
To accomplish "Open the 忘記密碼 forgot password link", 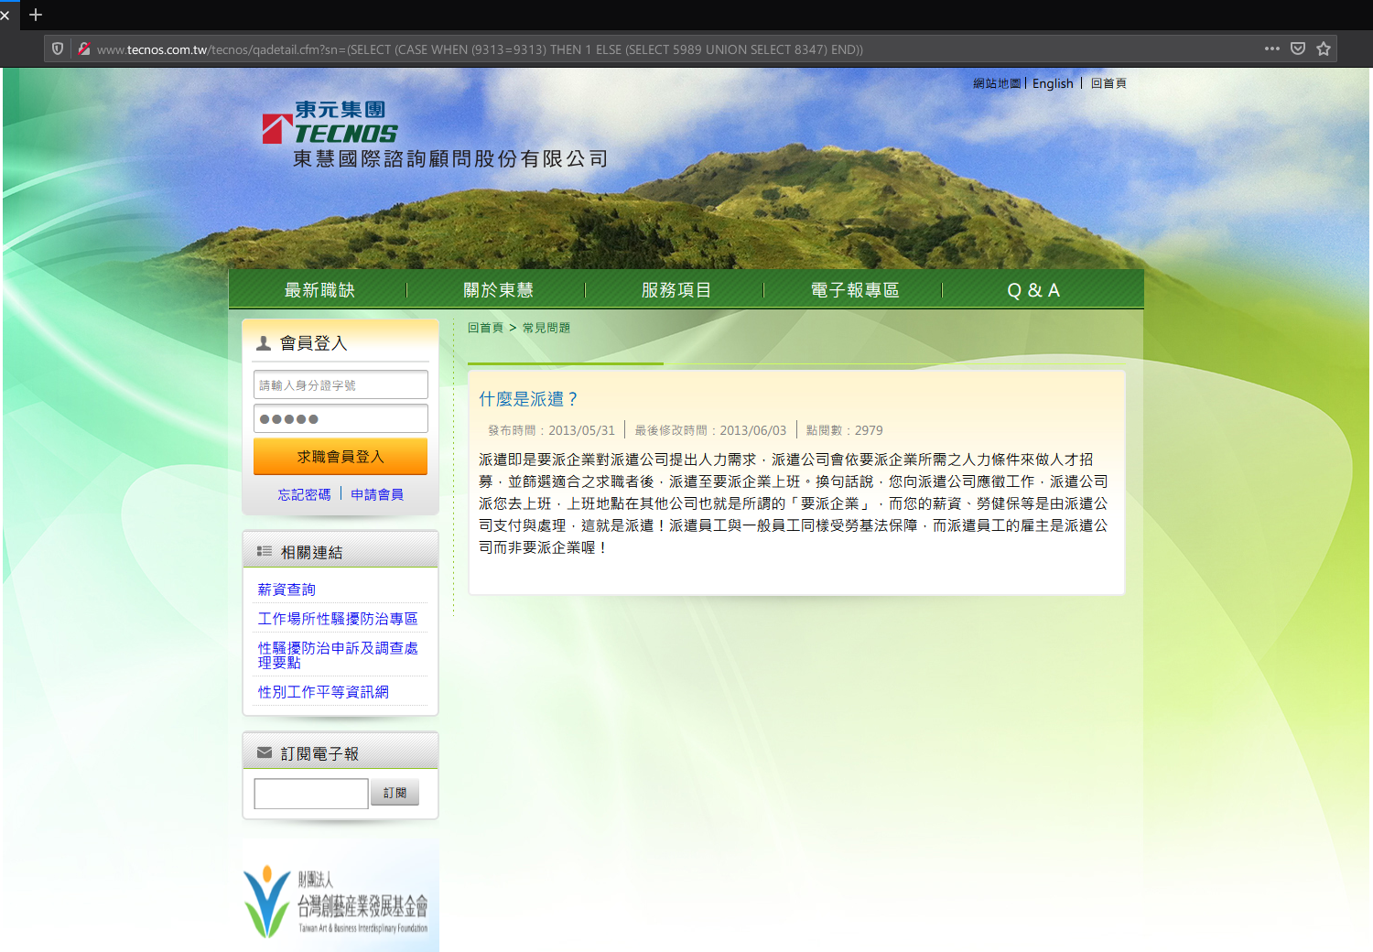I will (304, 494).
